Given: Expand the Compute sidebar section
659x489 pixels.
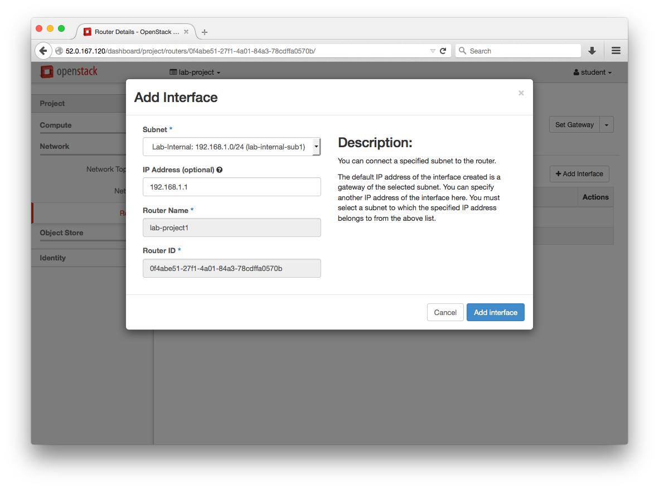Looking at the screenshot, I should click(x=56, y=125).
